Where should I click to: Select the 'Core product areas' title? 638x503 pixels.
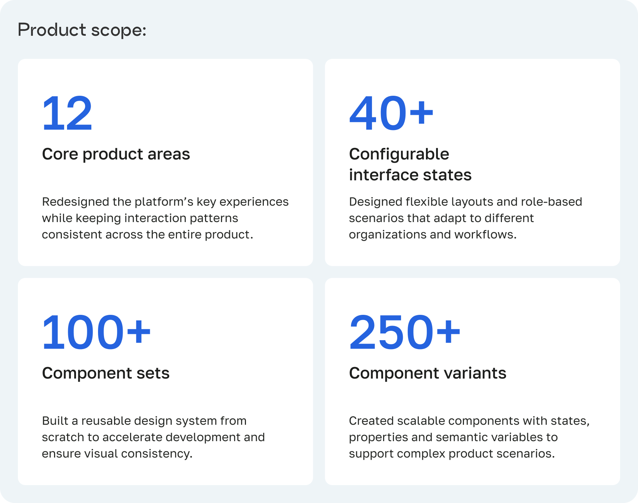116,154
